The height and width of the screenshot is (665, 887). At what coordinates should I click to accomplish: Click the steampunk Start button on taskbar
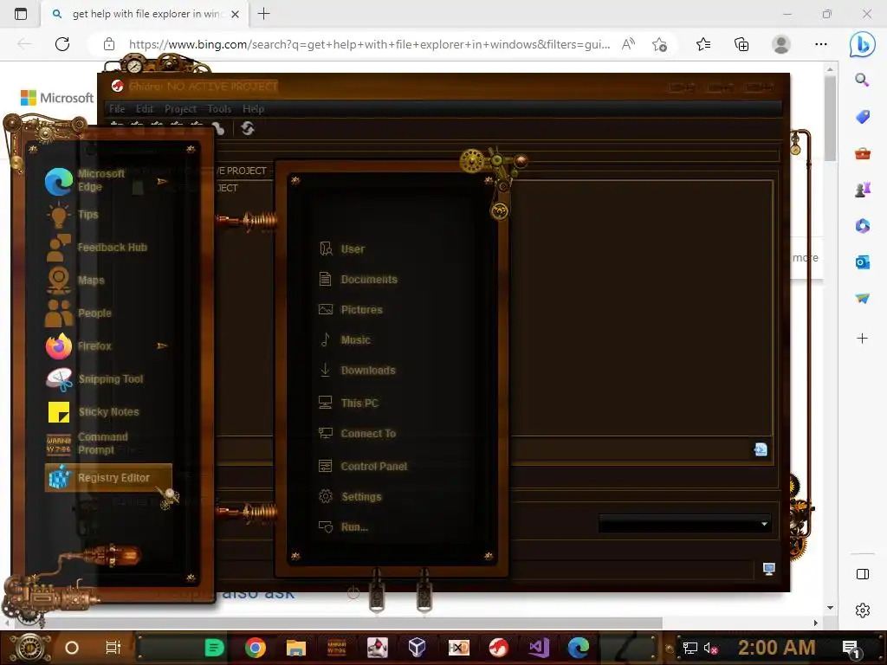coord(30,648)
